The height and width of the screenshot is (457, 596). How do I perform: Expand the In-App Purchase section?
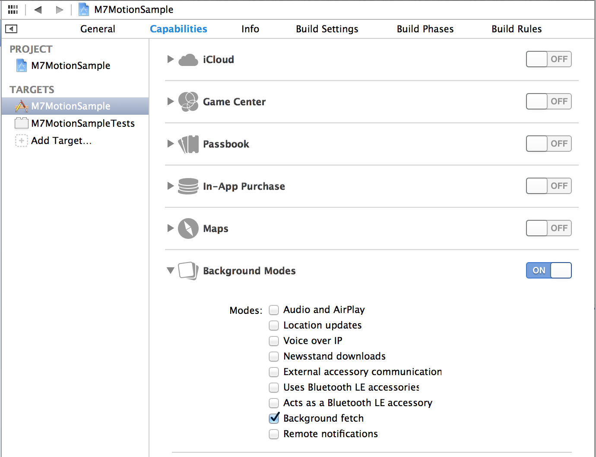click(x=171, y=186)
